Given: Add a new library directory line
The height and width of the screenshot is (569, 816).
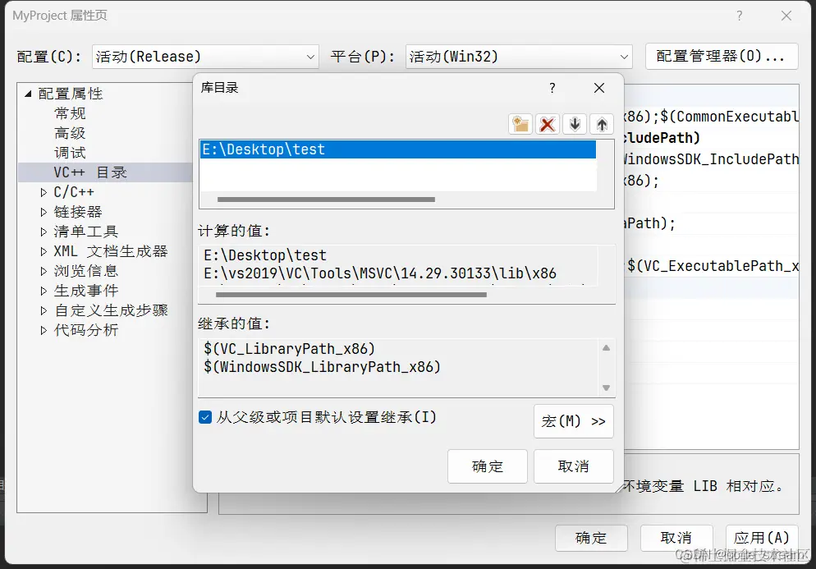Looking at the screenshot, I should [520, 124].
